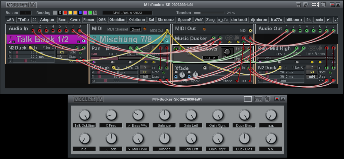This screenshot has height=159, width=344.
Task: Toggle the S routing button
Action: (60, 13)
